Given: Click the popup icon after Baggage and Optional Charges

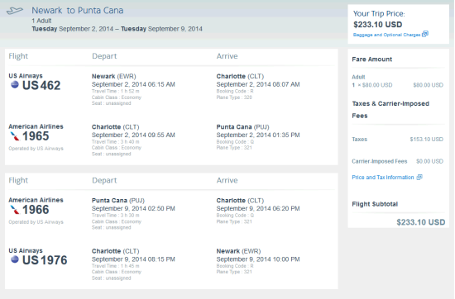Looking at the screenshot, I should coord(425,34).
